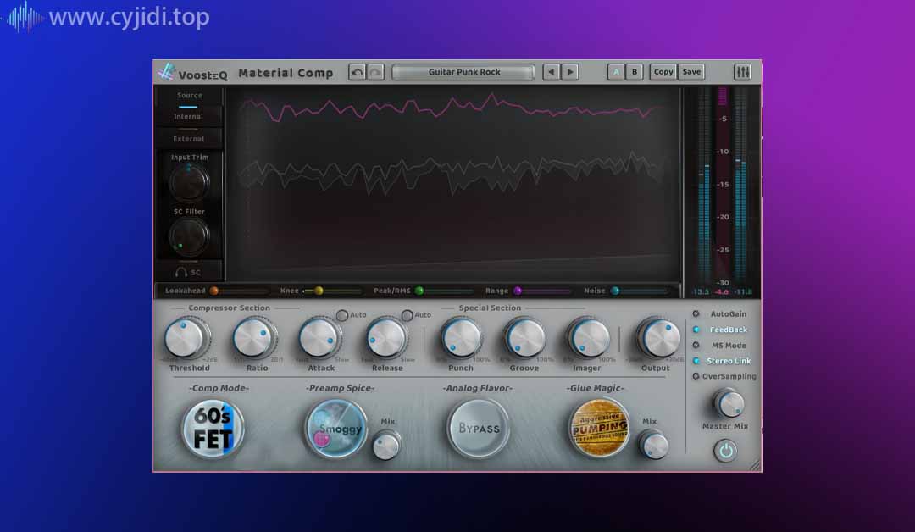Screen dimensions: 915x532
Task: Click the Threshold knob
Action: click(x=185, y=338)
